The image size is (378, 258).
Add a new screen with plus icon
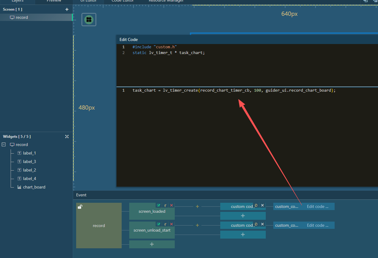[x=67, y=9]
